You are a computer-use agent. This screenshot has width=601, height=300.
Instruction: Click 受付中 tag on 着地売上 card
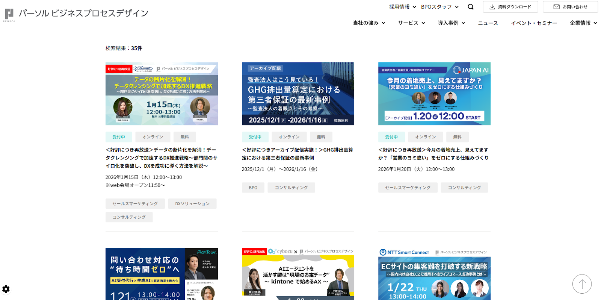(391, 137)
